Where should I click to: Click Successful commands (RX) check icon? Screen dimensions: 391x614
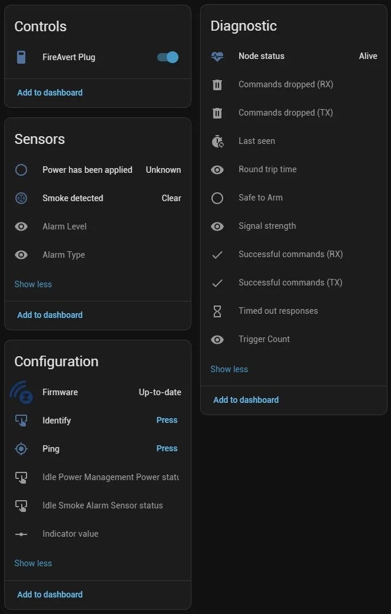(217, 255)
